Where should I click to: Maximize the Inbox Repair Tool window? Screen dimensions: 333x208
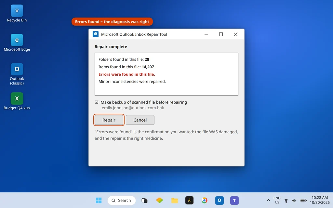tap(221, 34)
